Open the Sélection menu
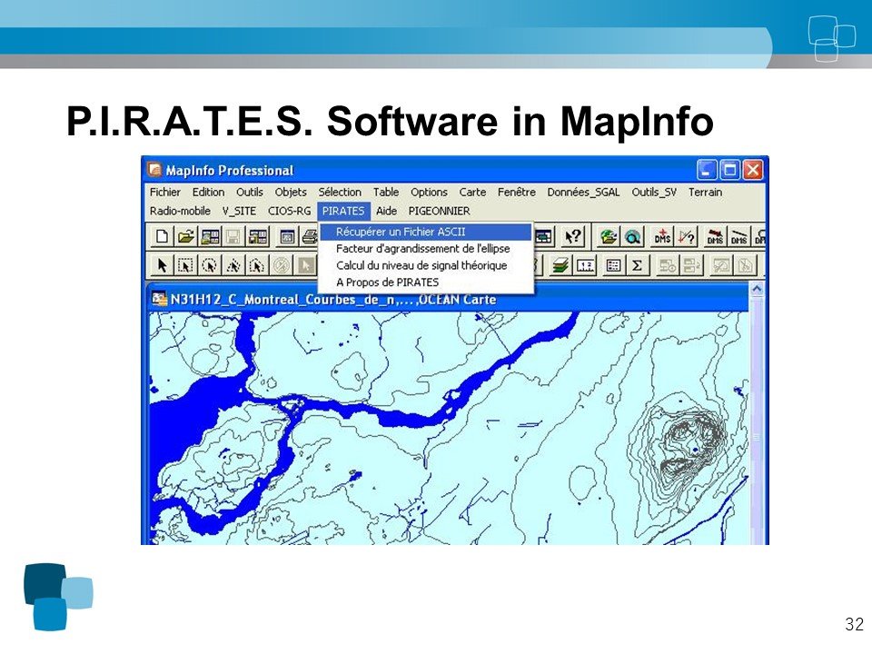The height and width of the screenshot is (654, 872). click(x=339, y=192)
